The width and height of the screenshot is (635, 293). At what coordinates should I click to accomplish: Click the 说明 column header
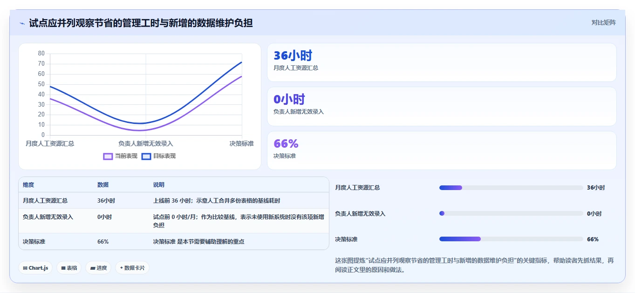[x=159, y=185]
